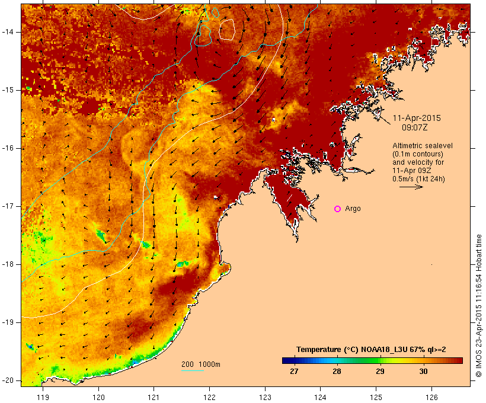Click latitude axis label '-14'
Screen dimensions: 486x403
click(x=8, y=32)
